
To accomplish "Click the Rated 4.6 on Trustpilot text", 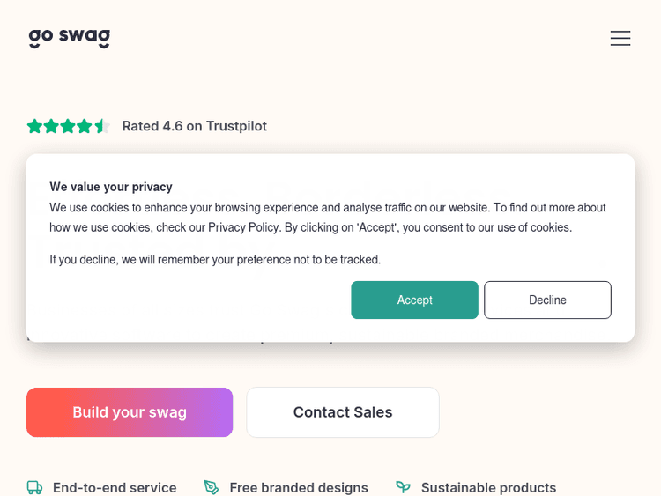I will pyautogui.click(x=194, y=126).
